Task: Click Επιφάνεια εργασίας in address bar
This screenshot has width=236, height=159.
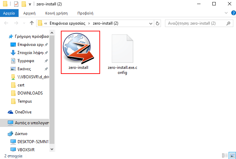Action: pyautogui.click(x=67, y=23)
